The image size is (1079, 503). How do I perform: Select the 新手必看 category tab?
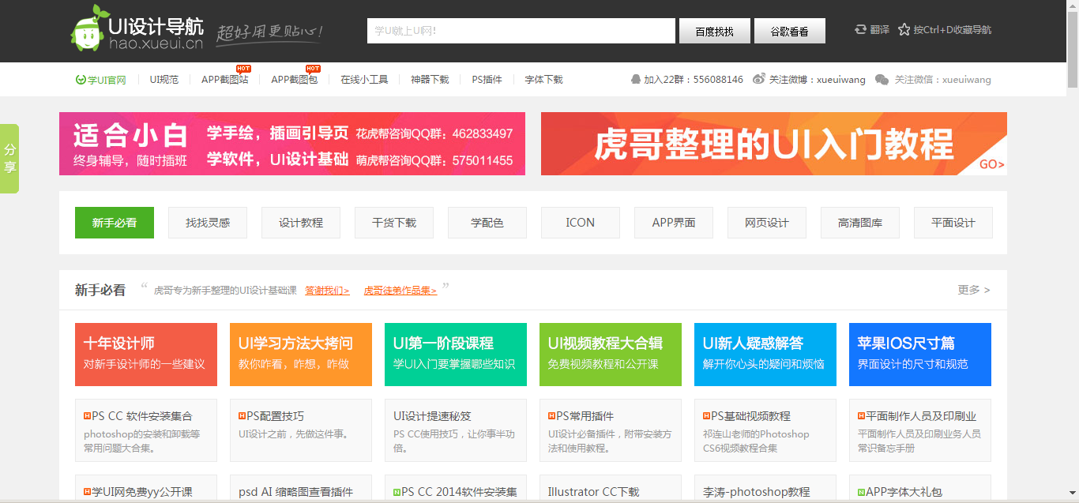point(115,223)
